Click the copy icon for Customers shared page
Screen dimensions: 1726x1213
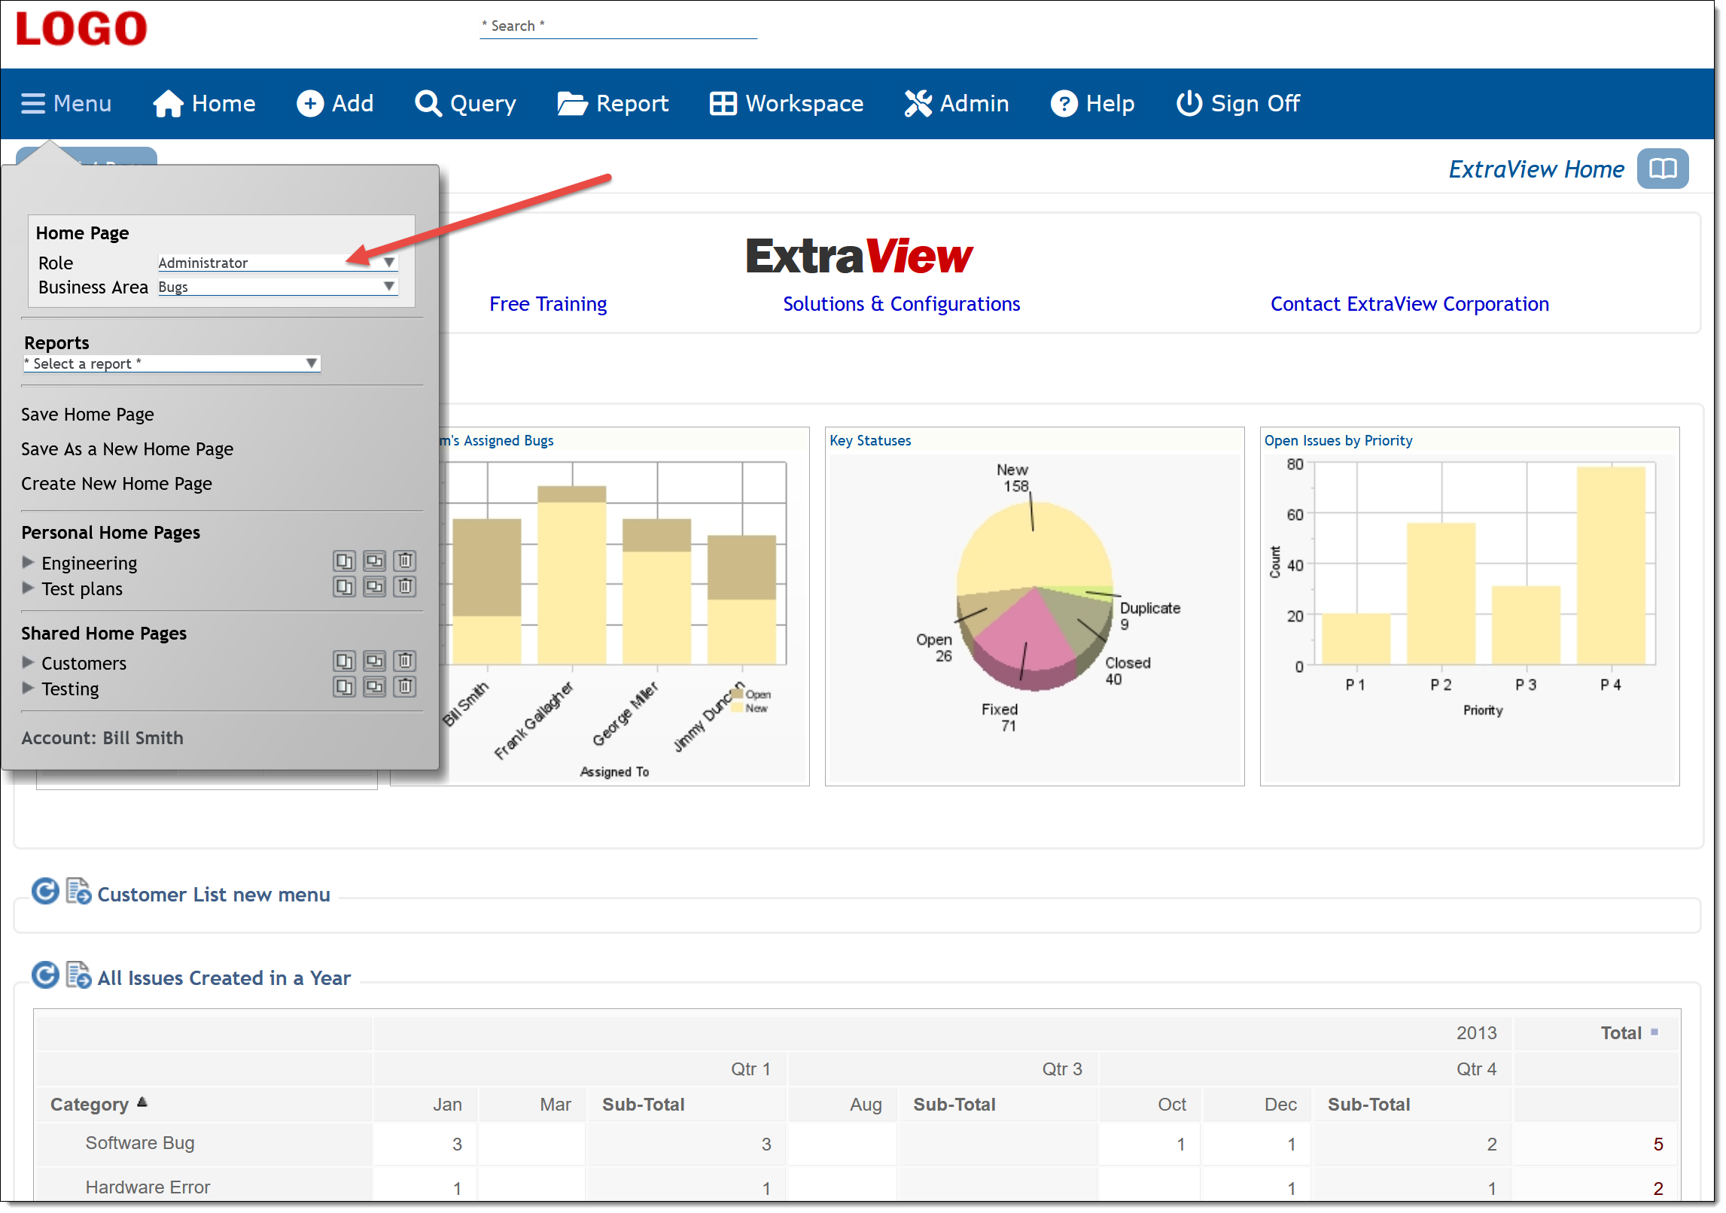(344, 661)
